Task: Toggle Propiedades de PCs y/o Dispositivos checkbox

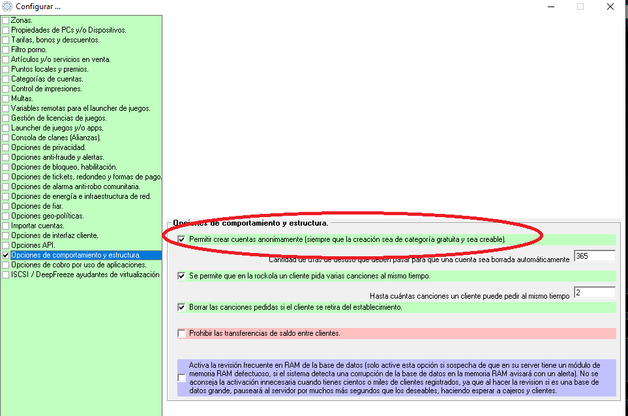Action: 6,30
